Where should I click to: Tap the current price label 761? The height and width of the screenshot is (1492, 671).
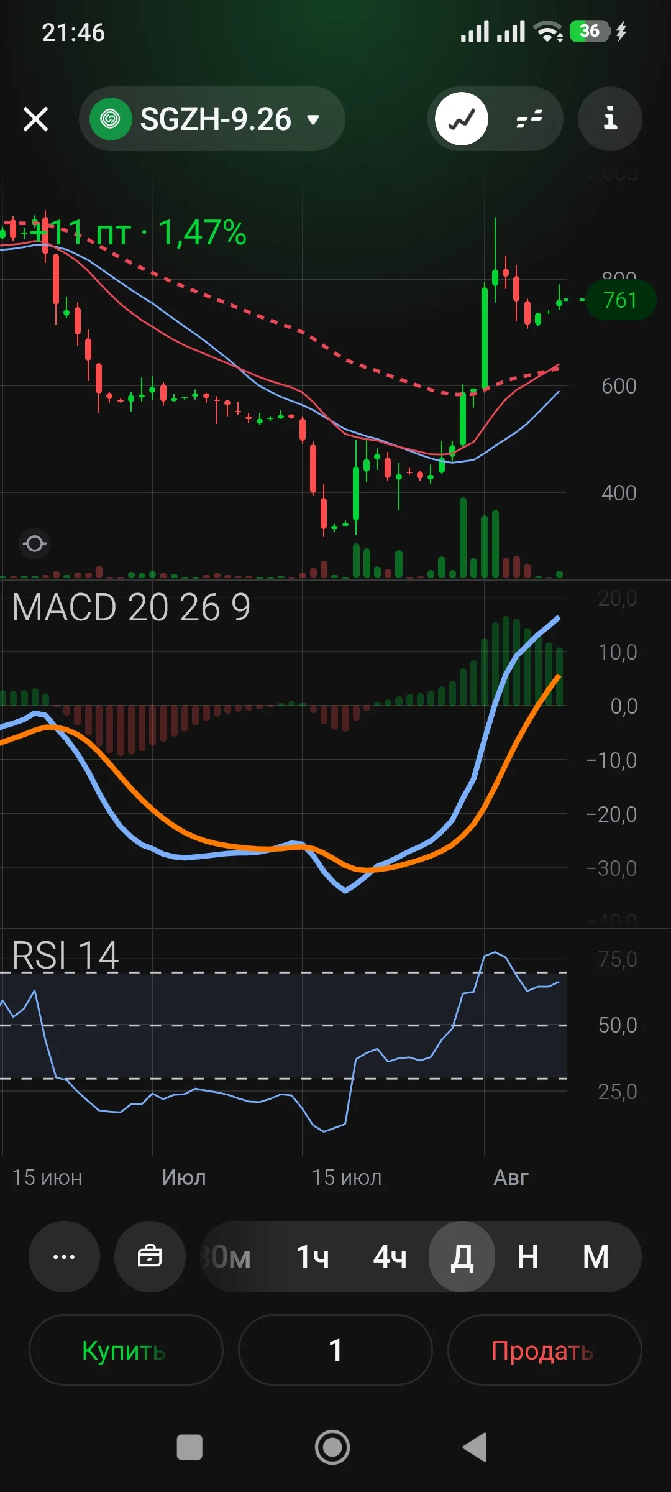pyautogui.click(x=621, y=300)
